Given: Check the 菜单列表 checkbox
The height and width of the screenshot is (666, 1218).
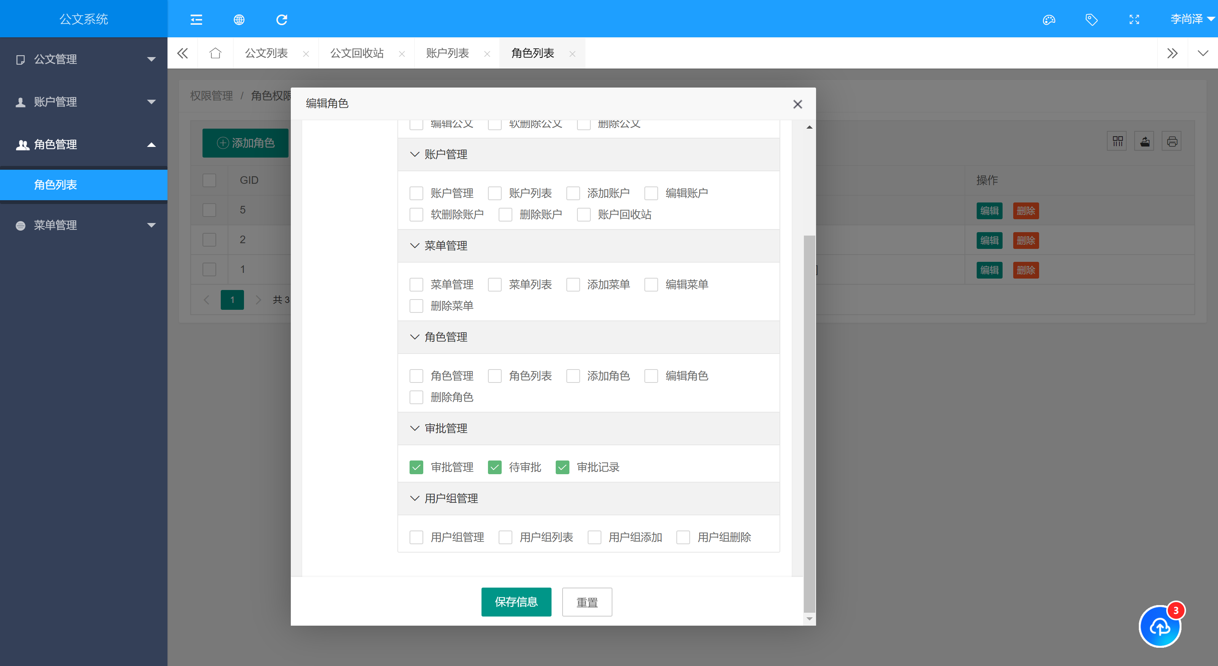Looking at the screenshot, I should pos(494,285).
